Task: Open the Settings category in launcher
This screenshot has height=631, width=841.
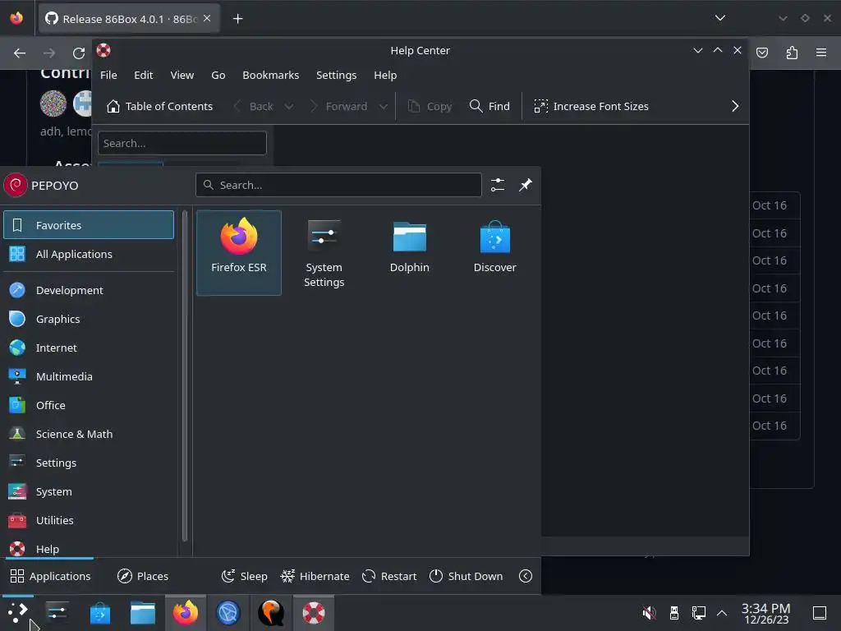Action: [89, 463]
